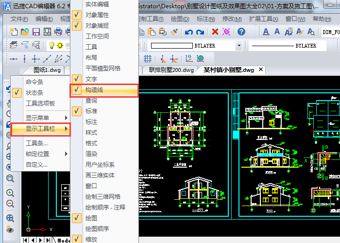
Task: Select the horizontal construction line tool
Action: (x=14, y=59)
